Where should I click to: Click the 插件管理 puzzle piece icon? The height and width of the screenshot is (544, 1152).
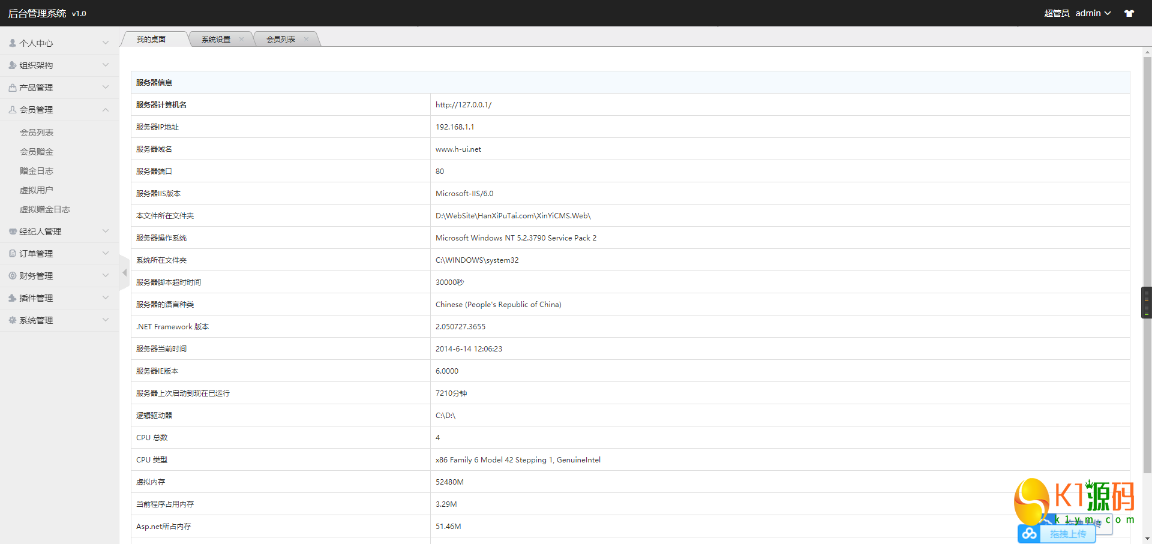13,298
